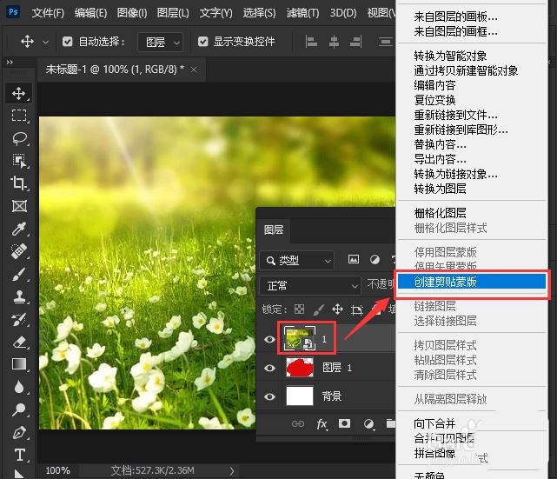This screenshot has width=557, height=479.
Task: Select the Move tool in toolbox
Action: point(19,93)
